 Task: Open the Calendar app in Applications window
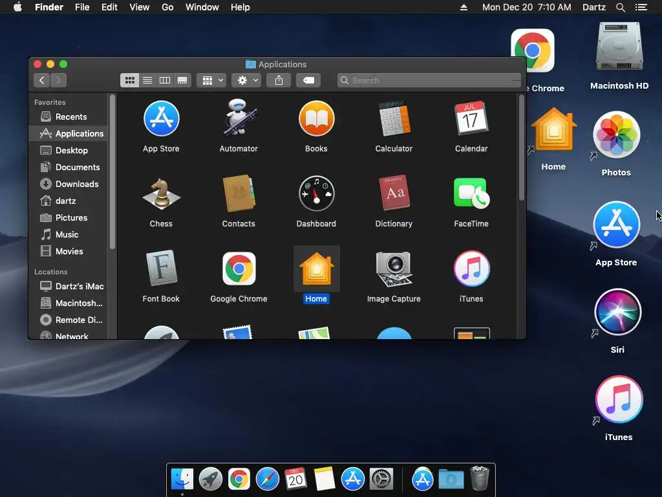point(471,118)
